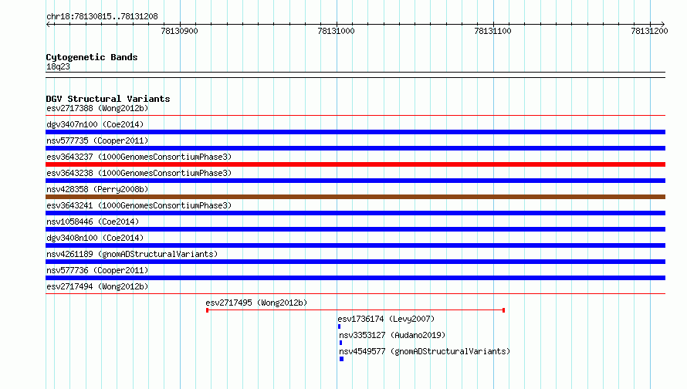
Task: Select nsv3353127 (Audano2019) variant label
Action: 392,335
